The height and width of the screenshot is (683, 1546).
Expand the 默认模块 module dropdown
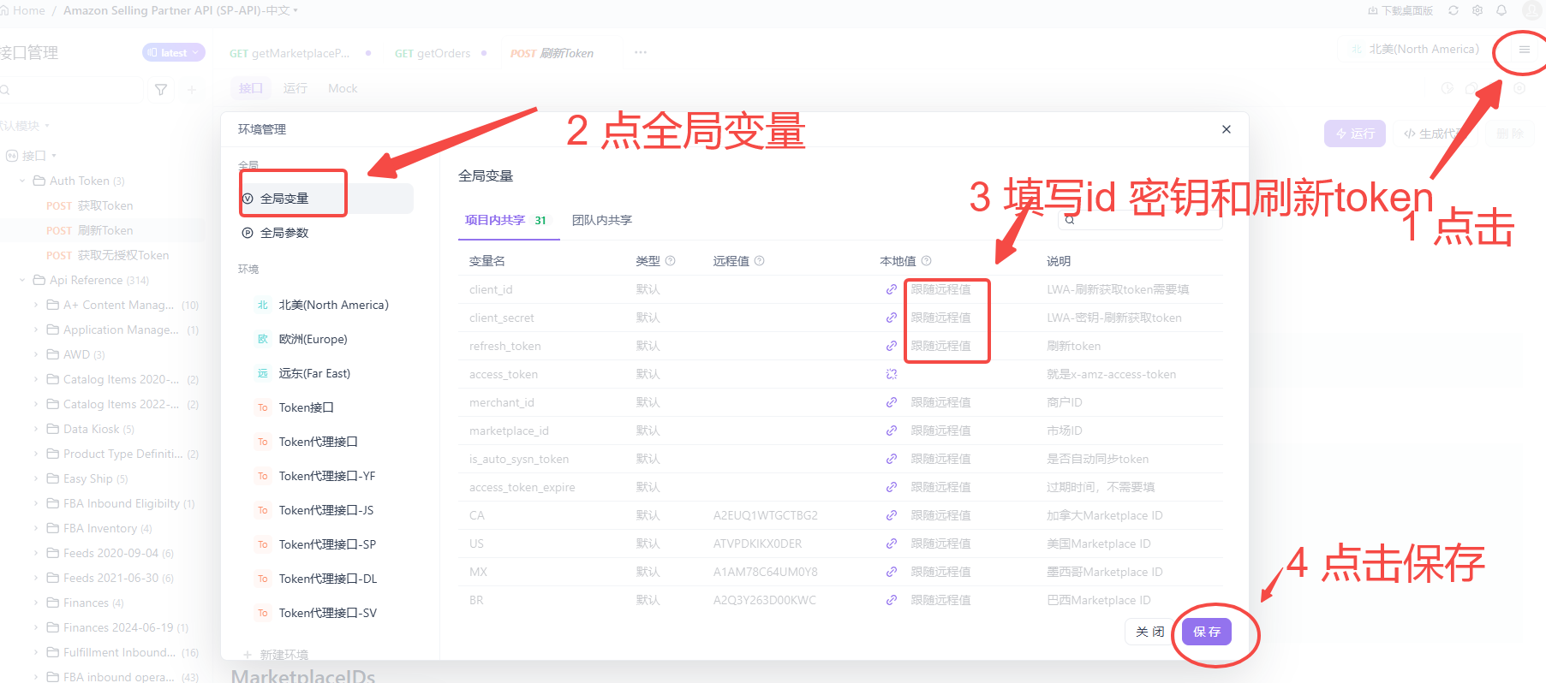(x=24, y=126)
